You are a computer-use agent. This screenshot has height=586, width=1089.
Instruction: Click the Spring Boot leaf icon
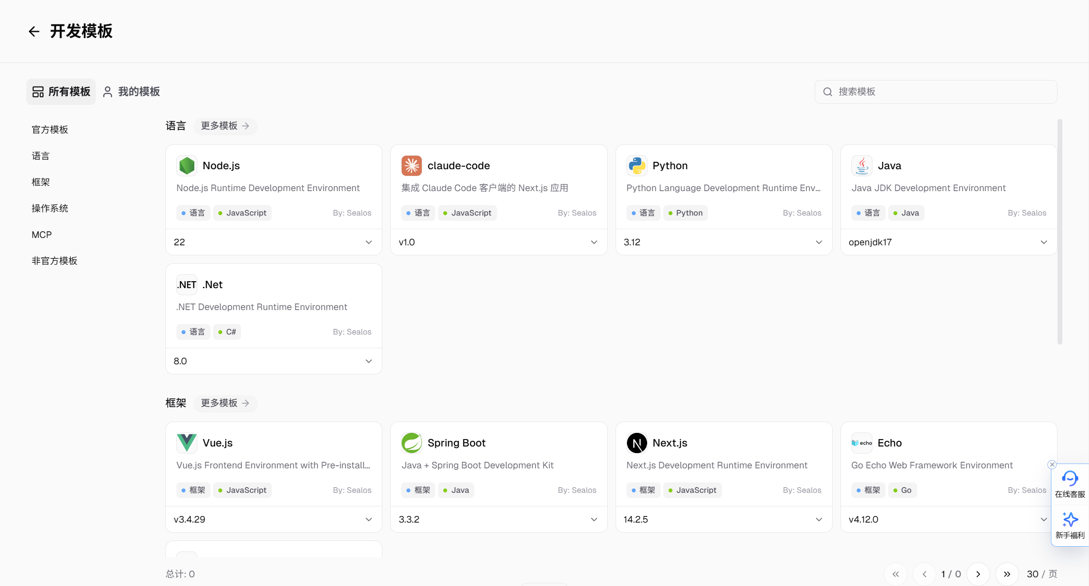click(x=411, y=443)
